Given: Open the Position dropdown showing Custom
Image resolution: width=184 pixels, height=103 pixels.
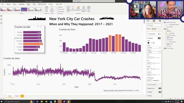Looking at the screenshot, I should 154,52.
